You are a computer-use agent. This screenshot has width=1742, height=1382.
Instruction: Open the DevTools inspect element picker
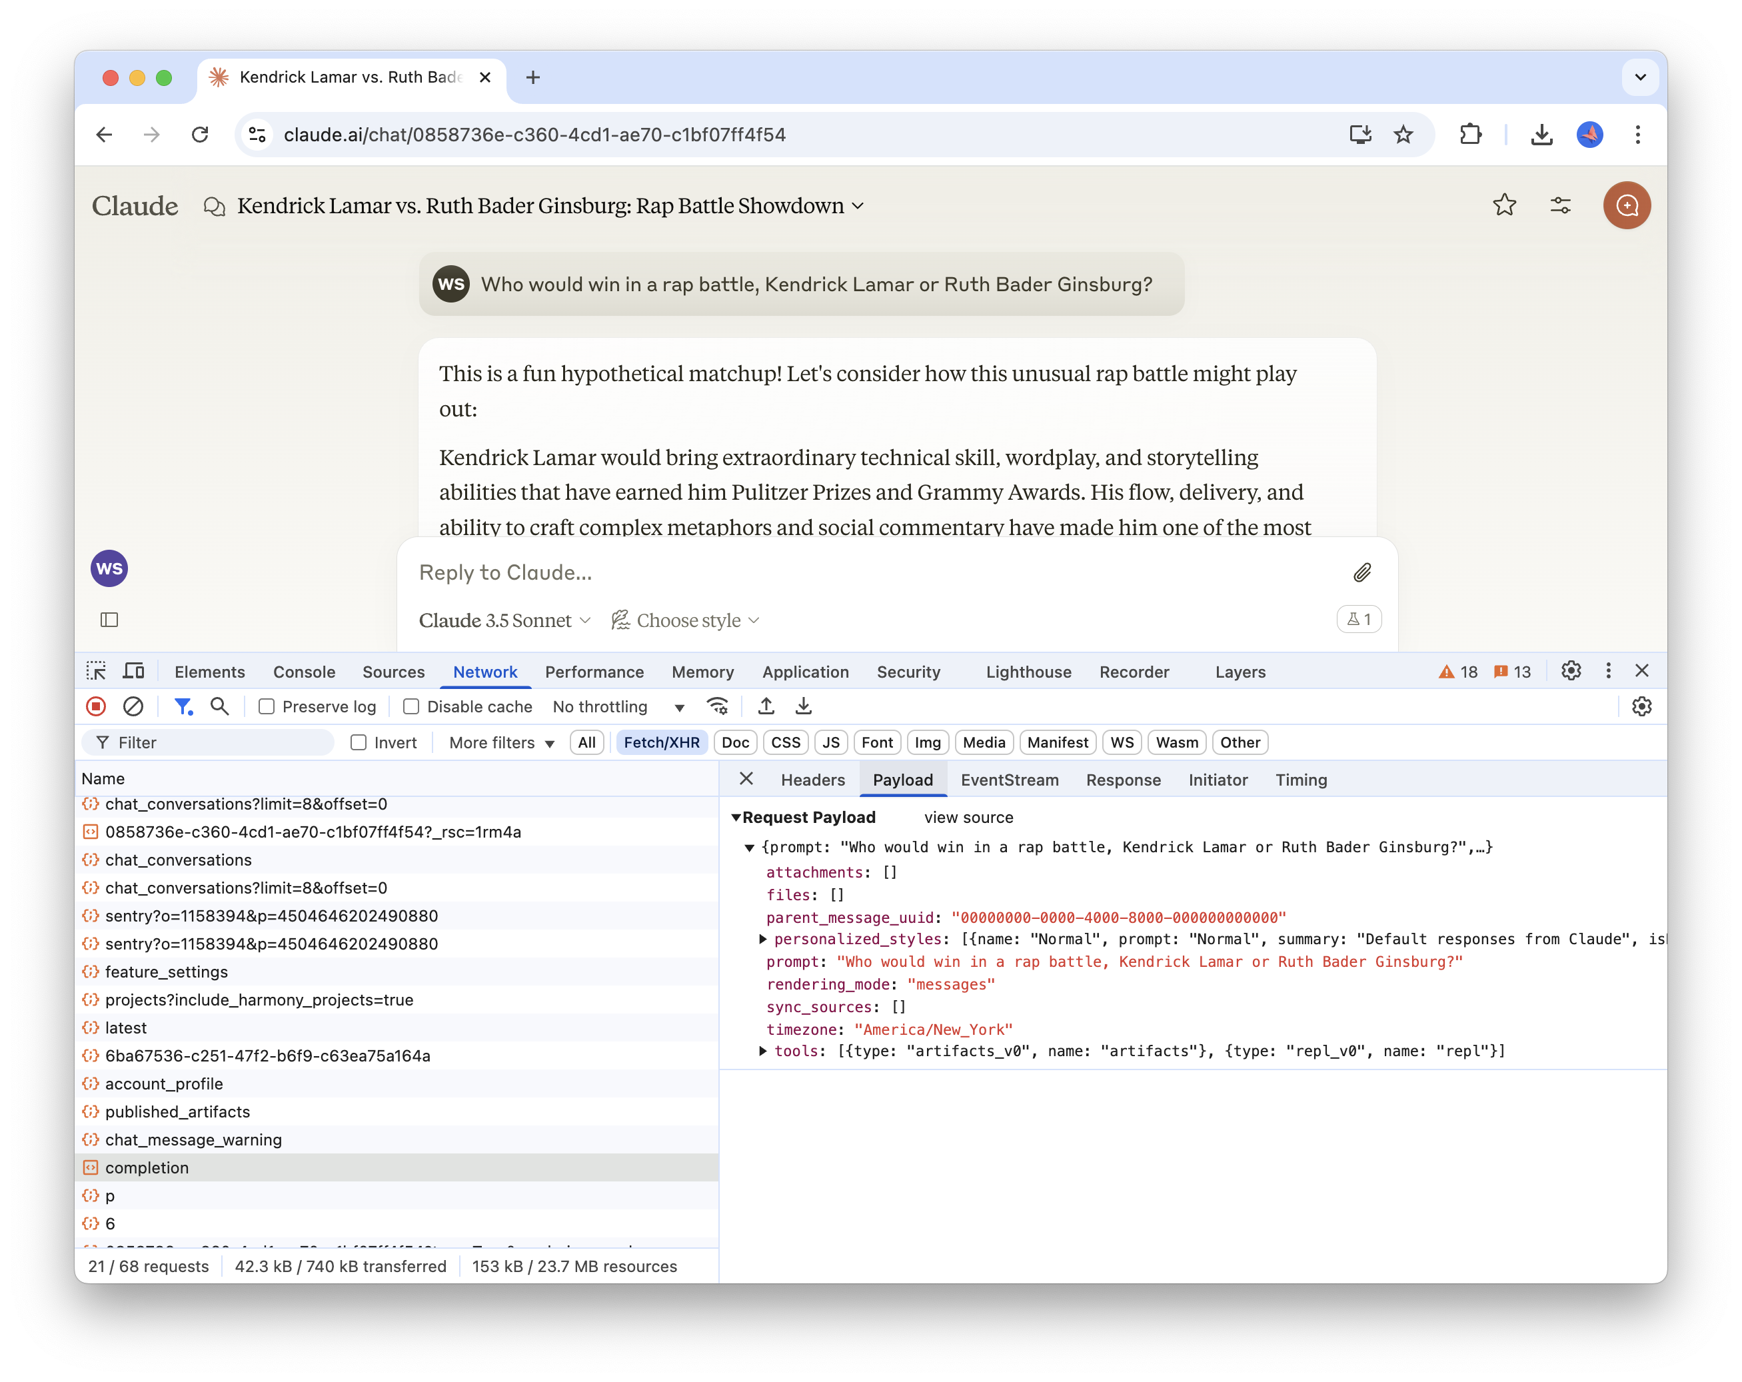(96, 671)
